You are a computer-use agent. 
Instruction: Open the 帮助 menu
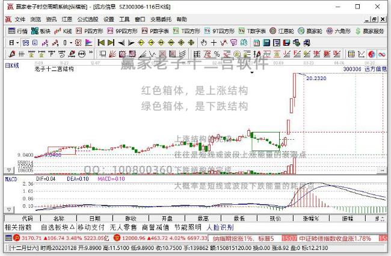coord(182,19)
